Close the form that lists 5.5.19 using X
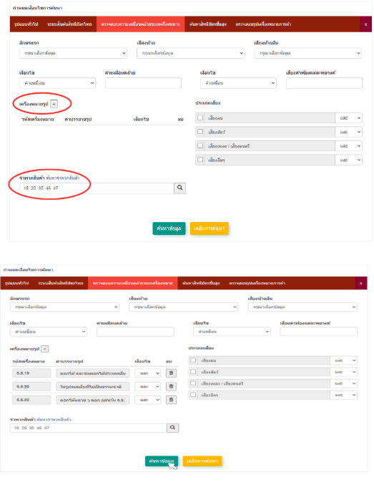The height and width of the screenshot is (485, 374). tap(360, 283)
